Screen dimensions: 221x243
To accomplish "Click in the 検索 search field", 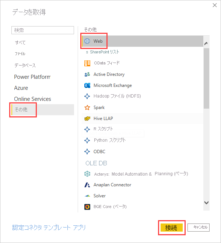I will point(43,30).
